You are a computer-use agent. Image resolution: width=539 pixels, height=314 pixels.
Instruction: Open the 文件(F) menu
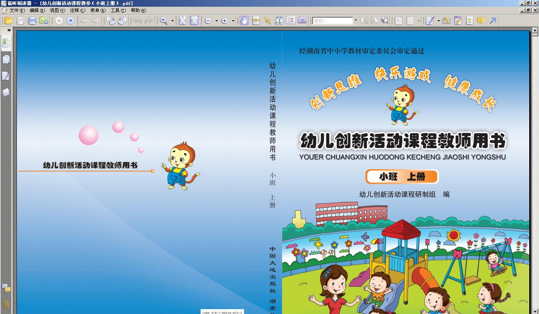(x=17, y=10)
